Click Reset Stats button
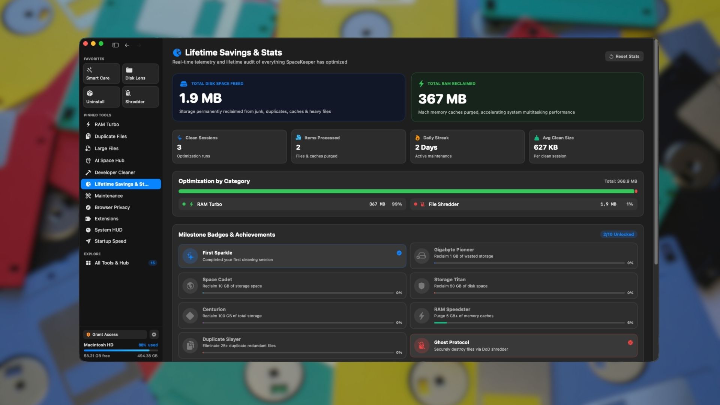720x405 pixels. pyautogui.click(x=624, y=56)
